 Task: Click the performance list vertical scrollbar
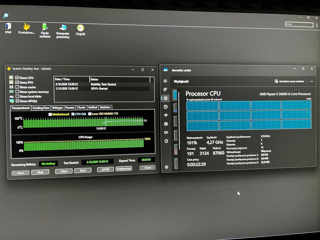click(179, 120)
